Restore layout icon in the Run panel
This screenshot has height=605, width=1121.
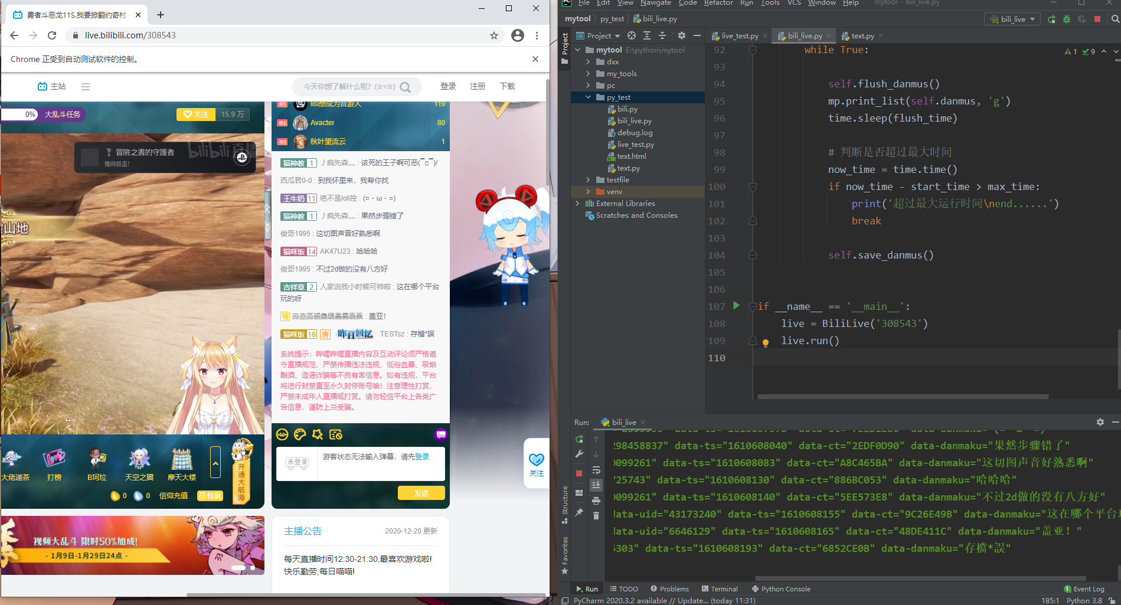579,493
